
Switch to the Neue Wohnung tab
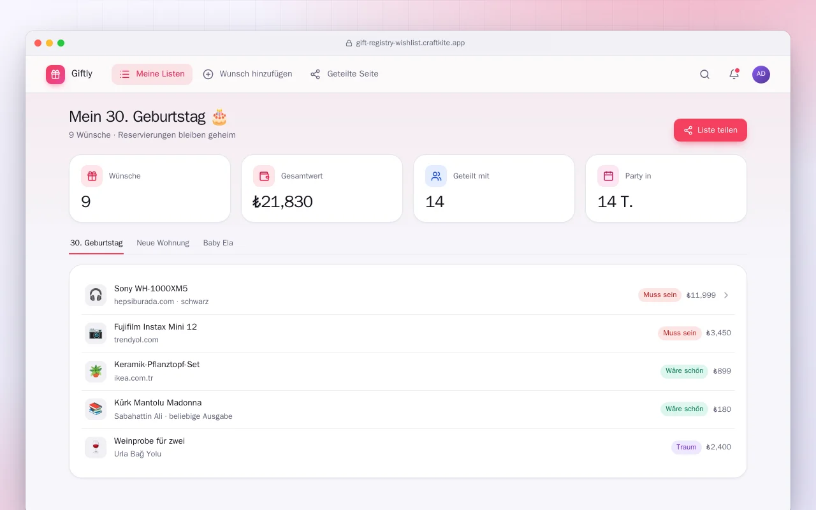(163, 243)
